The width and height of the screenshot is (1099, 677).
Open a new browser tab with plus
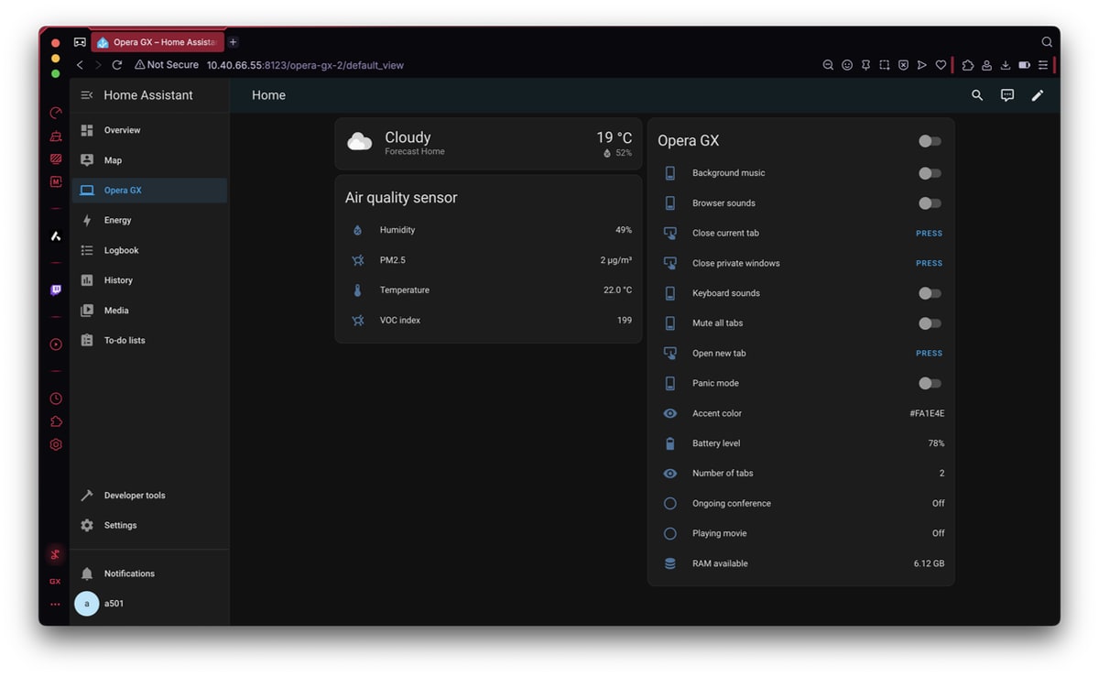(x=233, y=42)
